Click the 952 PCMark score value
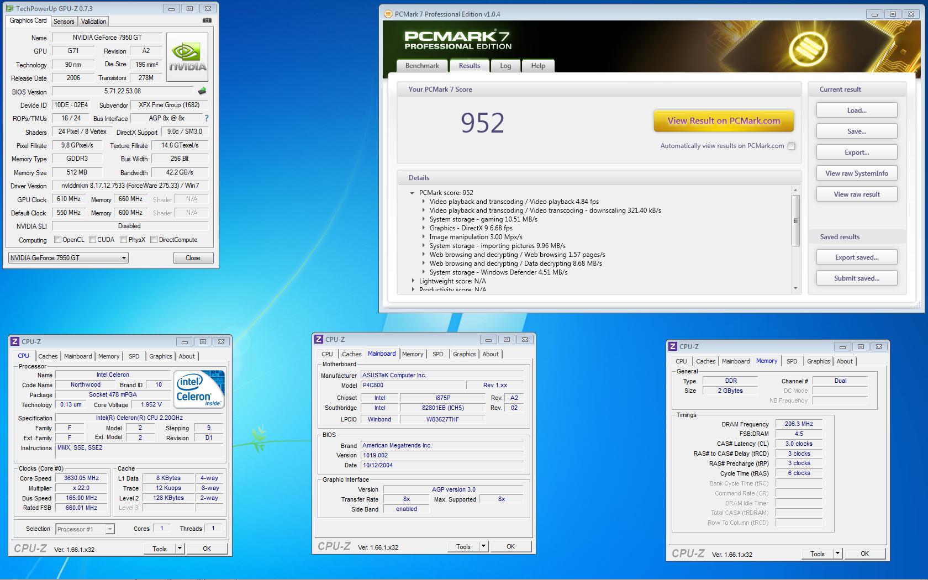This screenshot has height=580, width=928. [482, 123]
